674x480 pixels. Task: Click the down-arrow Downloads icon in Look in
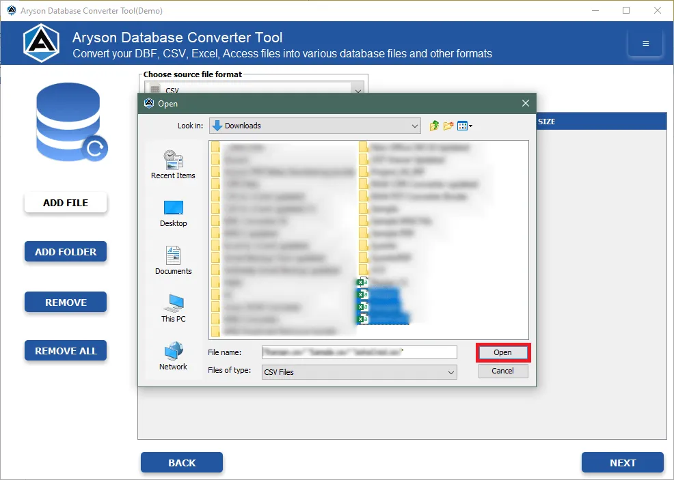(x=217, y=126)
